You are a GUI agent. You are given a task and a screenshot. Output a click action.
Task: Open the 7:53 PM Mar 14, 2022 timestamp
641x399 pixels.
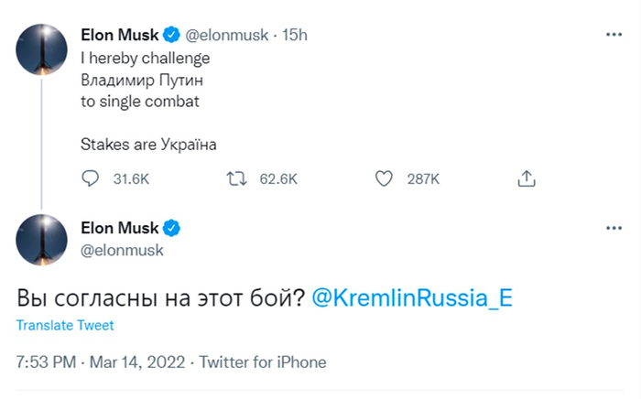[101, 362]
